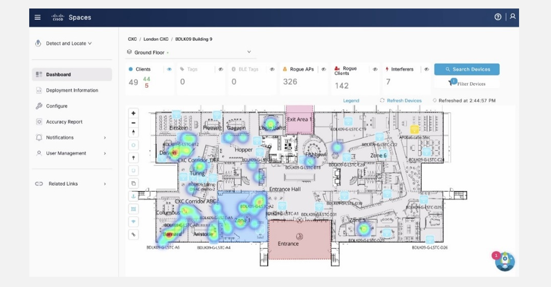Toggle Clients visibility eye icon
551x287 pixels.
click(x=169, y=69)
